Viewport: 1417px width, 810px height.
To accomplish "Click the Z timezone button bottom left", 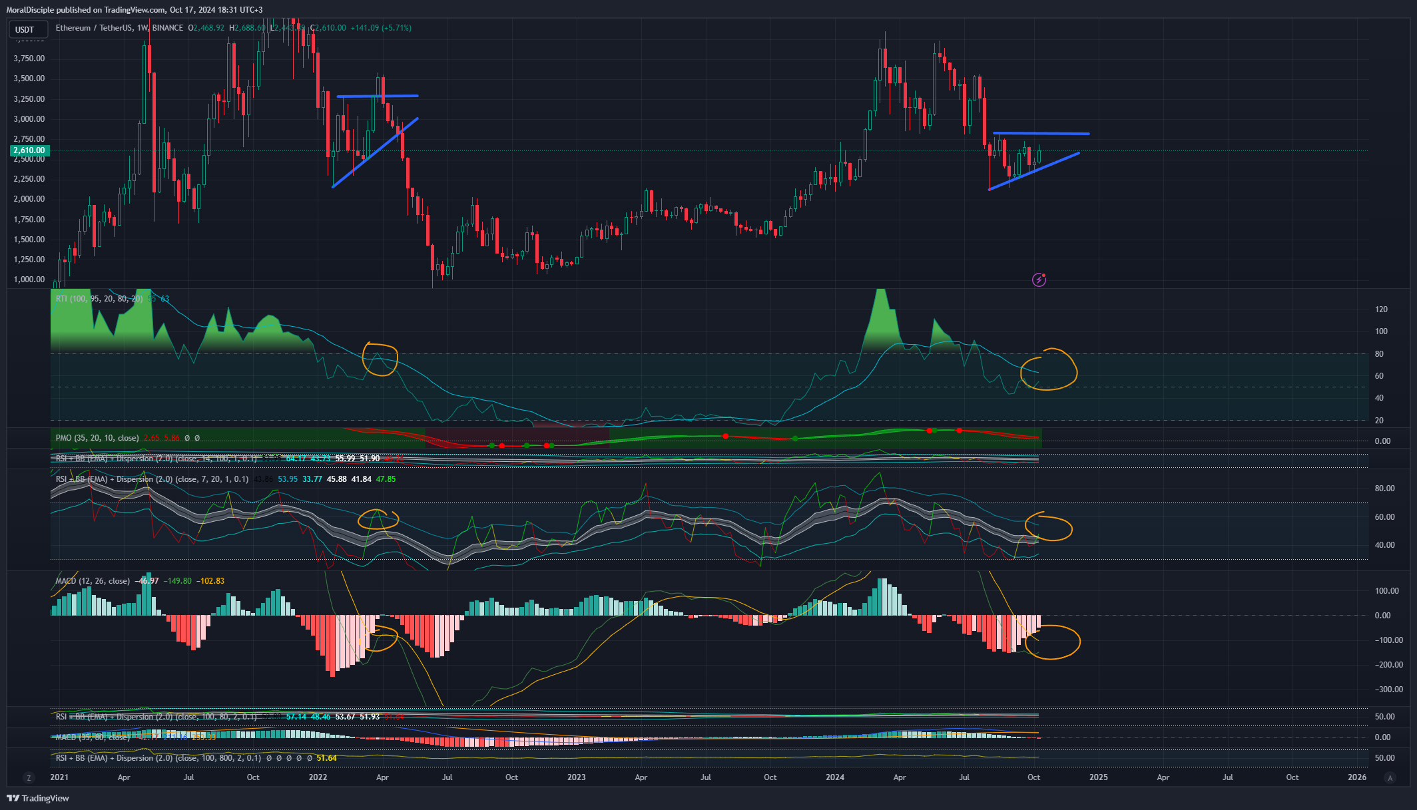I will click(x=29, y=777).
